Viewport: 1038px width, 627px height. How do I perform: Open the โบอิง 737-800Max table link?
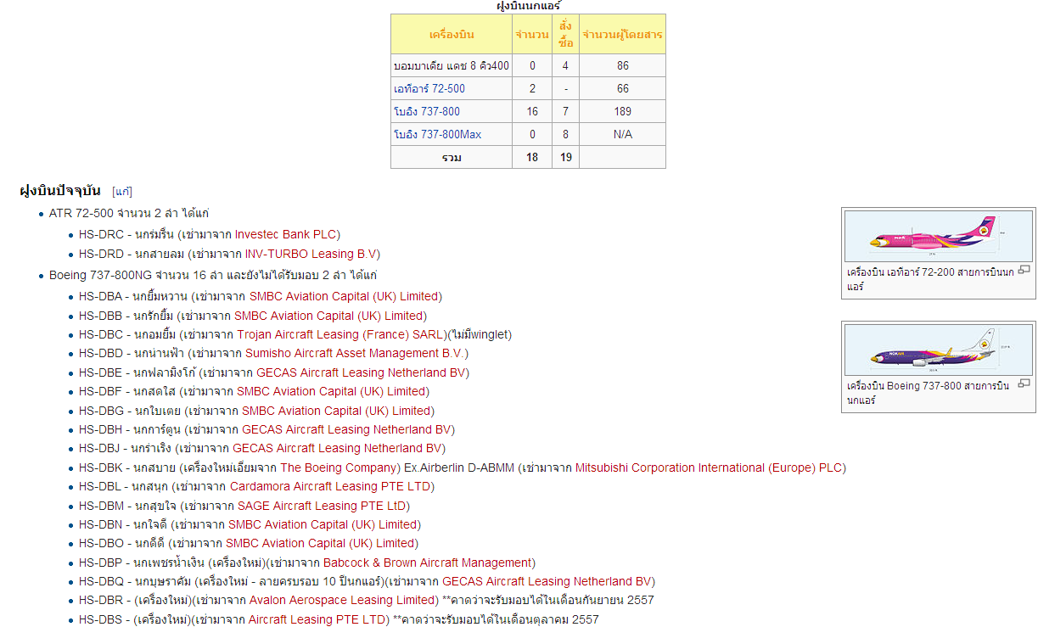click(438, 134)
